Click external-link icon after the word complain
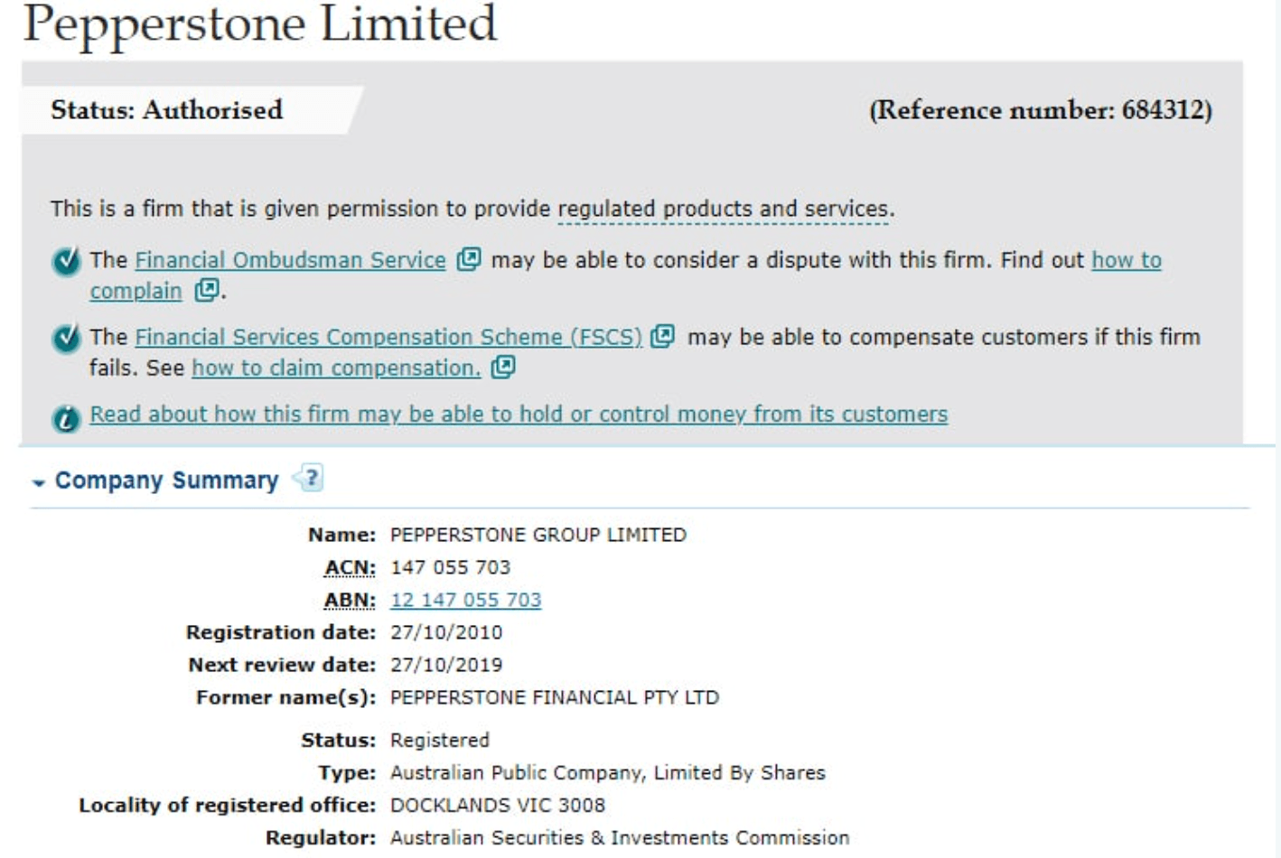Screen dimensions: 1281x858 (207, 290)
